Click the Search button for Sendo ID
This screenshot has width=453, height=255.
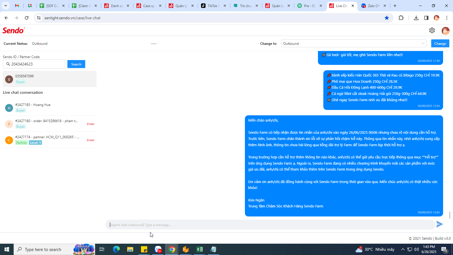(76, 64)
